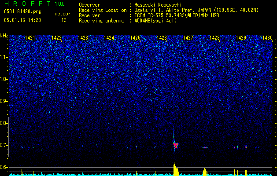
Task: Click the version number 1.0.0
Action: (60, 4)
